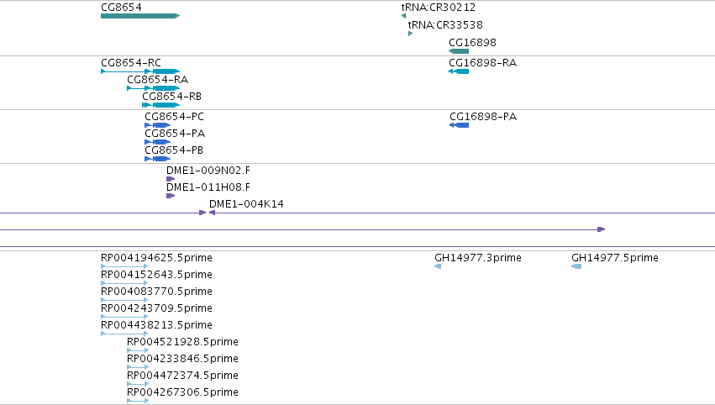
Task: Select the CG8654-PB protein glyph
Action: (x=157, y=159)
